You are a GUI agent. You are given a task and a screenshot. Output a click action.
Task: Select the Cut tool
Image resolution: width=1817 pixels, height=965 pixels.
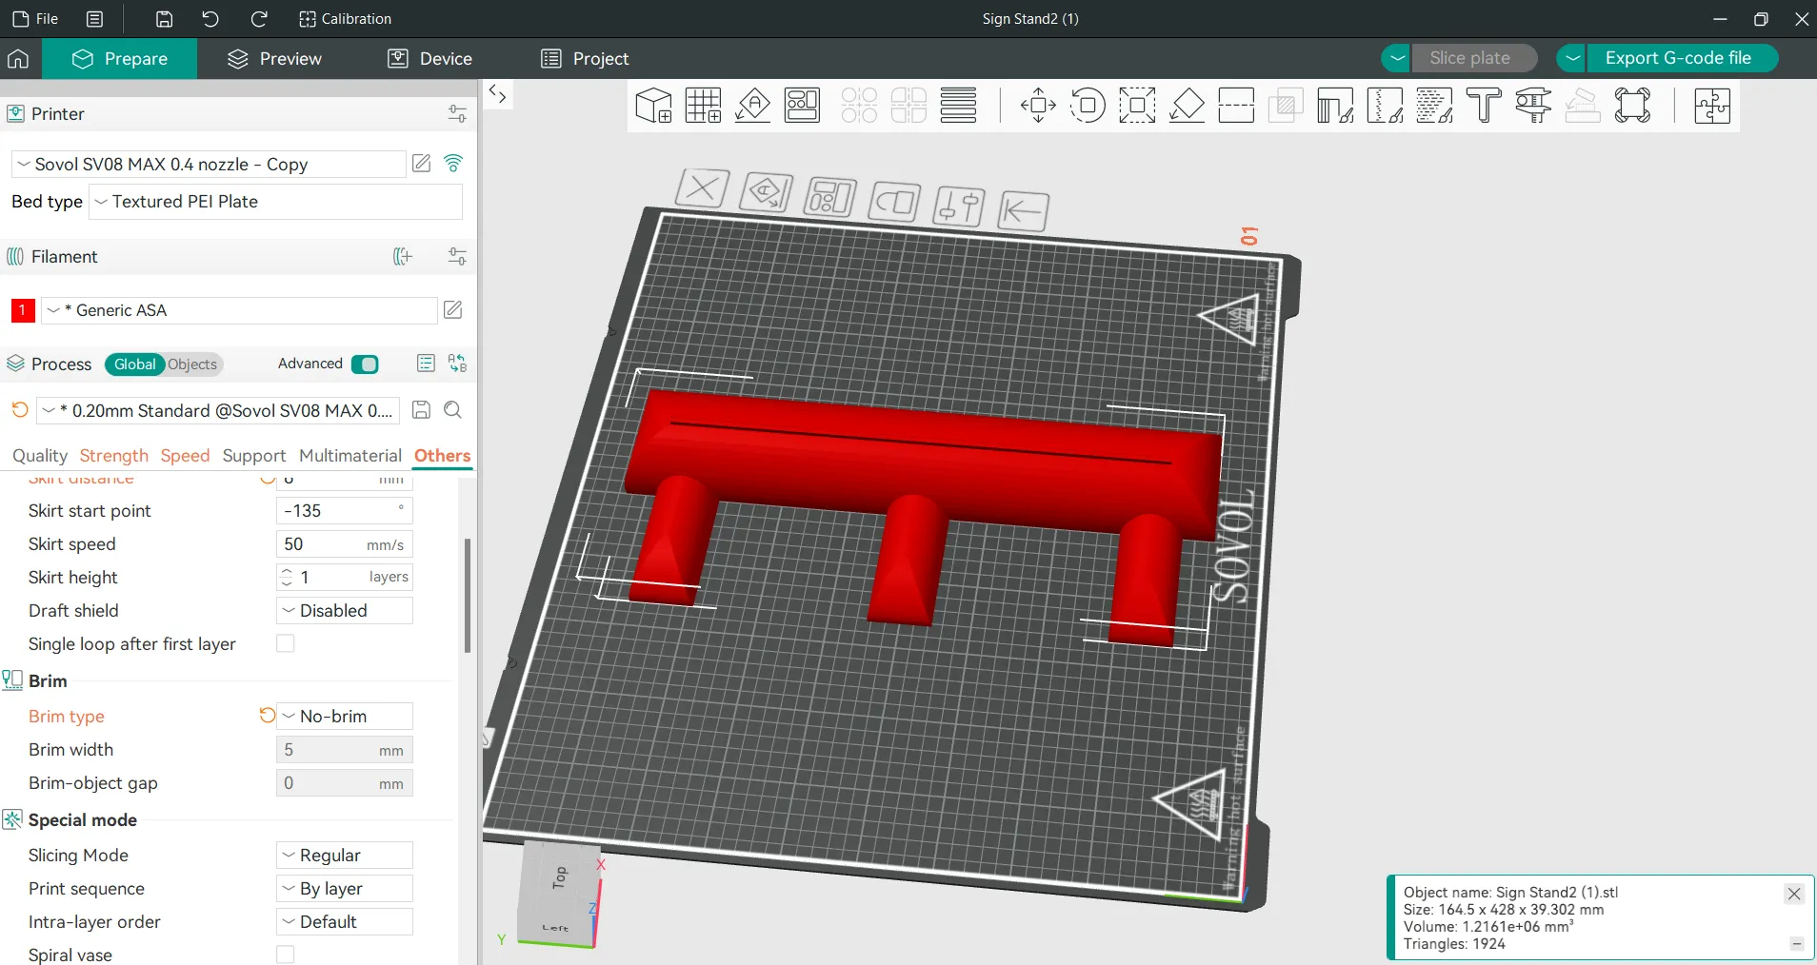coord(1236,106)
